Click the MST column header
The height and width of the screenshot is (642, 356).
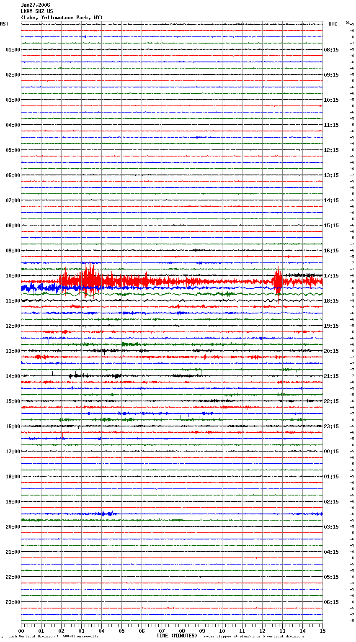coord(4,24)
